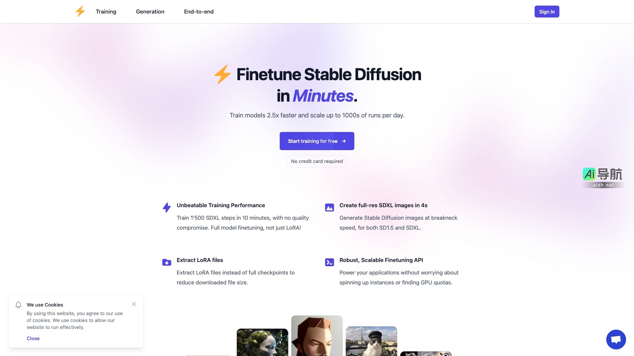Click the lightning icon beside Unbeatable Training Performance

[167, 207]
